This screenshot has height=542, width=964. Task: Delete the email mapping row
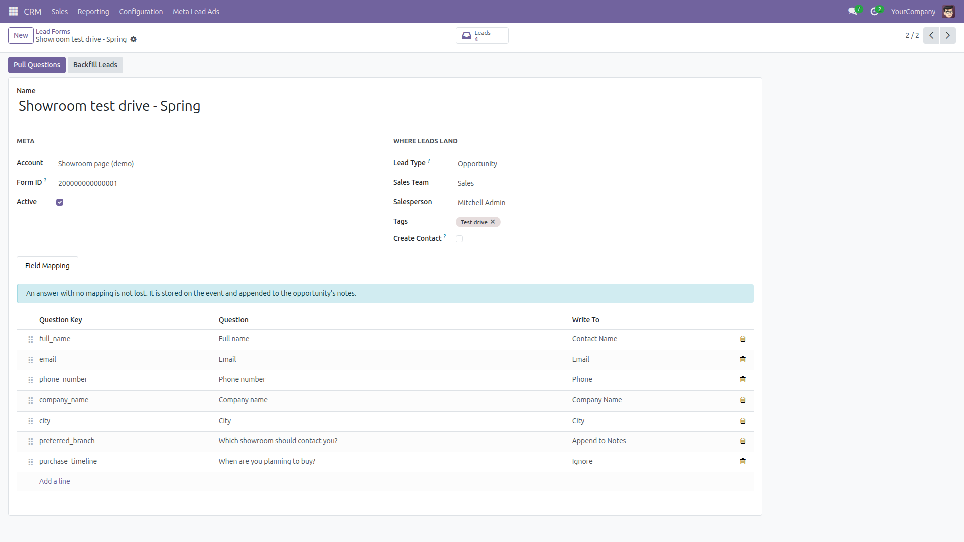pyautogui.click(x=743, y=359)
